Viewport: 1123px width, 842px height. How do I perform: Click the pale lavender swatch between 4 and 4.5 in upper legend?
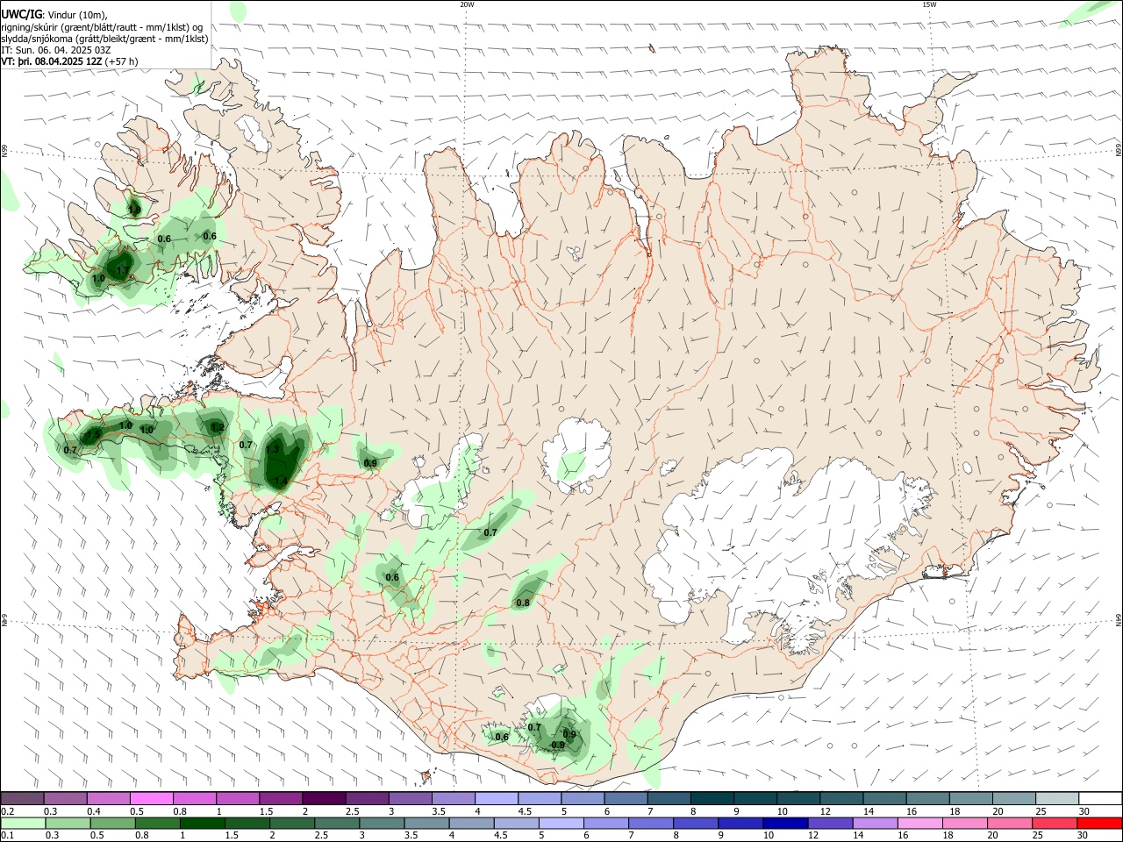tap(496, 798)
